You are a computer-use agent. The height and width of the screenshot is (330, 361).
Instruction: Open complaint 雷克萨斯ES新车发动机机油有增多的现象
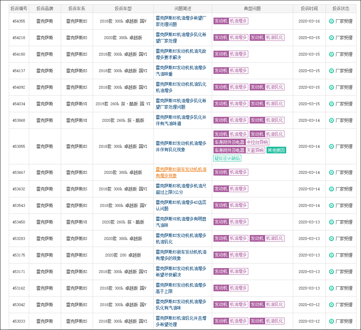pos(181,255)
